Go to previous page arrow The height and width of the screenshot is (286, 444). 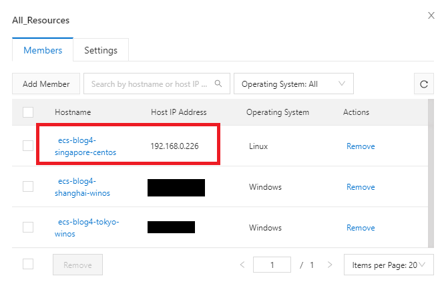(242, 265)
